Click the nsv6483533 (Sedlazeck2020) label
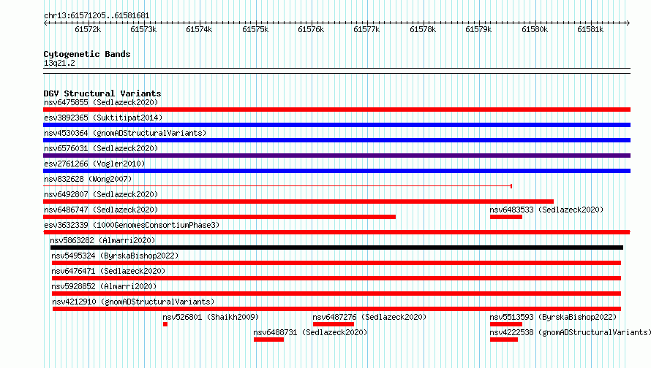This screenshot has width=651, height=368. point(546,210)
